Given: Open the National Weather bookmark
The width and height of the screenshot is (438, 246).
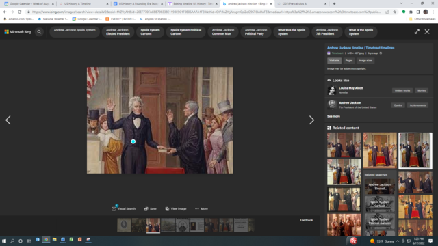Looking at the screenshot, I should [x=53, y=19].
